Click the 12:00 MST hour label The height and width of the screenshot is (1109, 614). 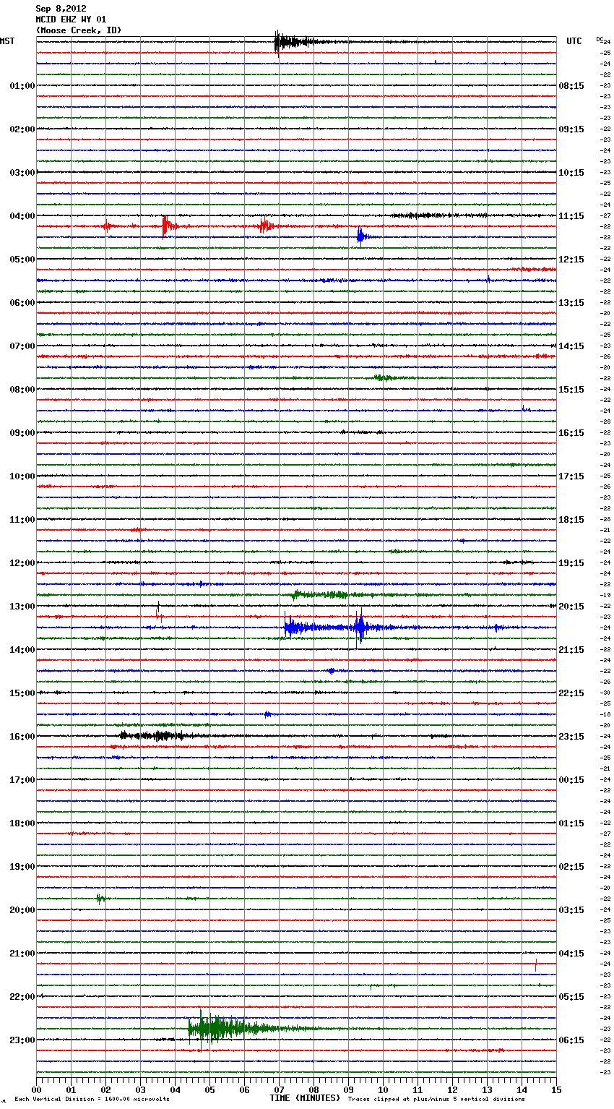[22, 563]
